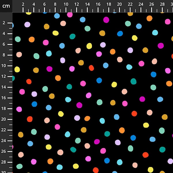The image size is (173, 173).
Task: Select the 22 mark on the left ruler
Action: tap(4, 130)
